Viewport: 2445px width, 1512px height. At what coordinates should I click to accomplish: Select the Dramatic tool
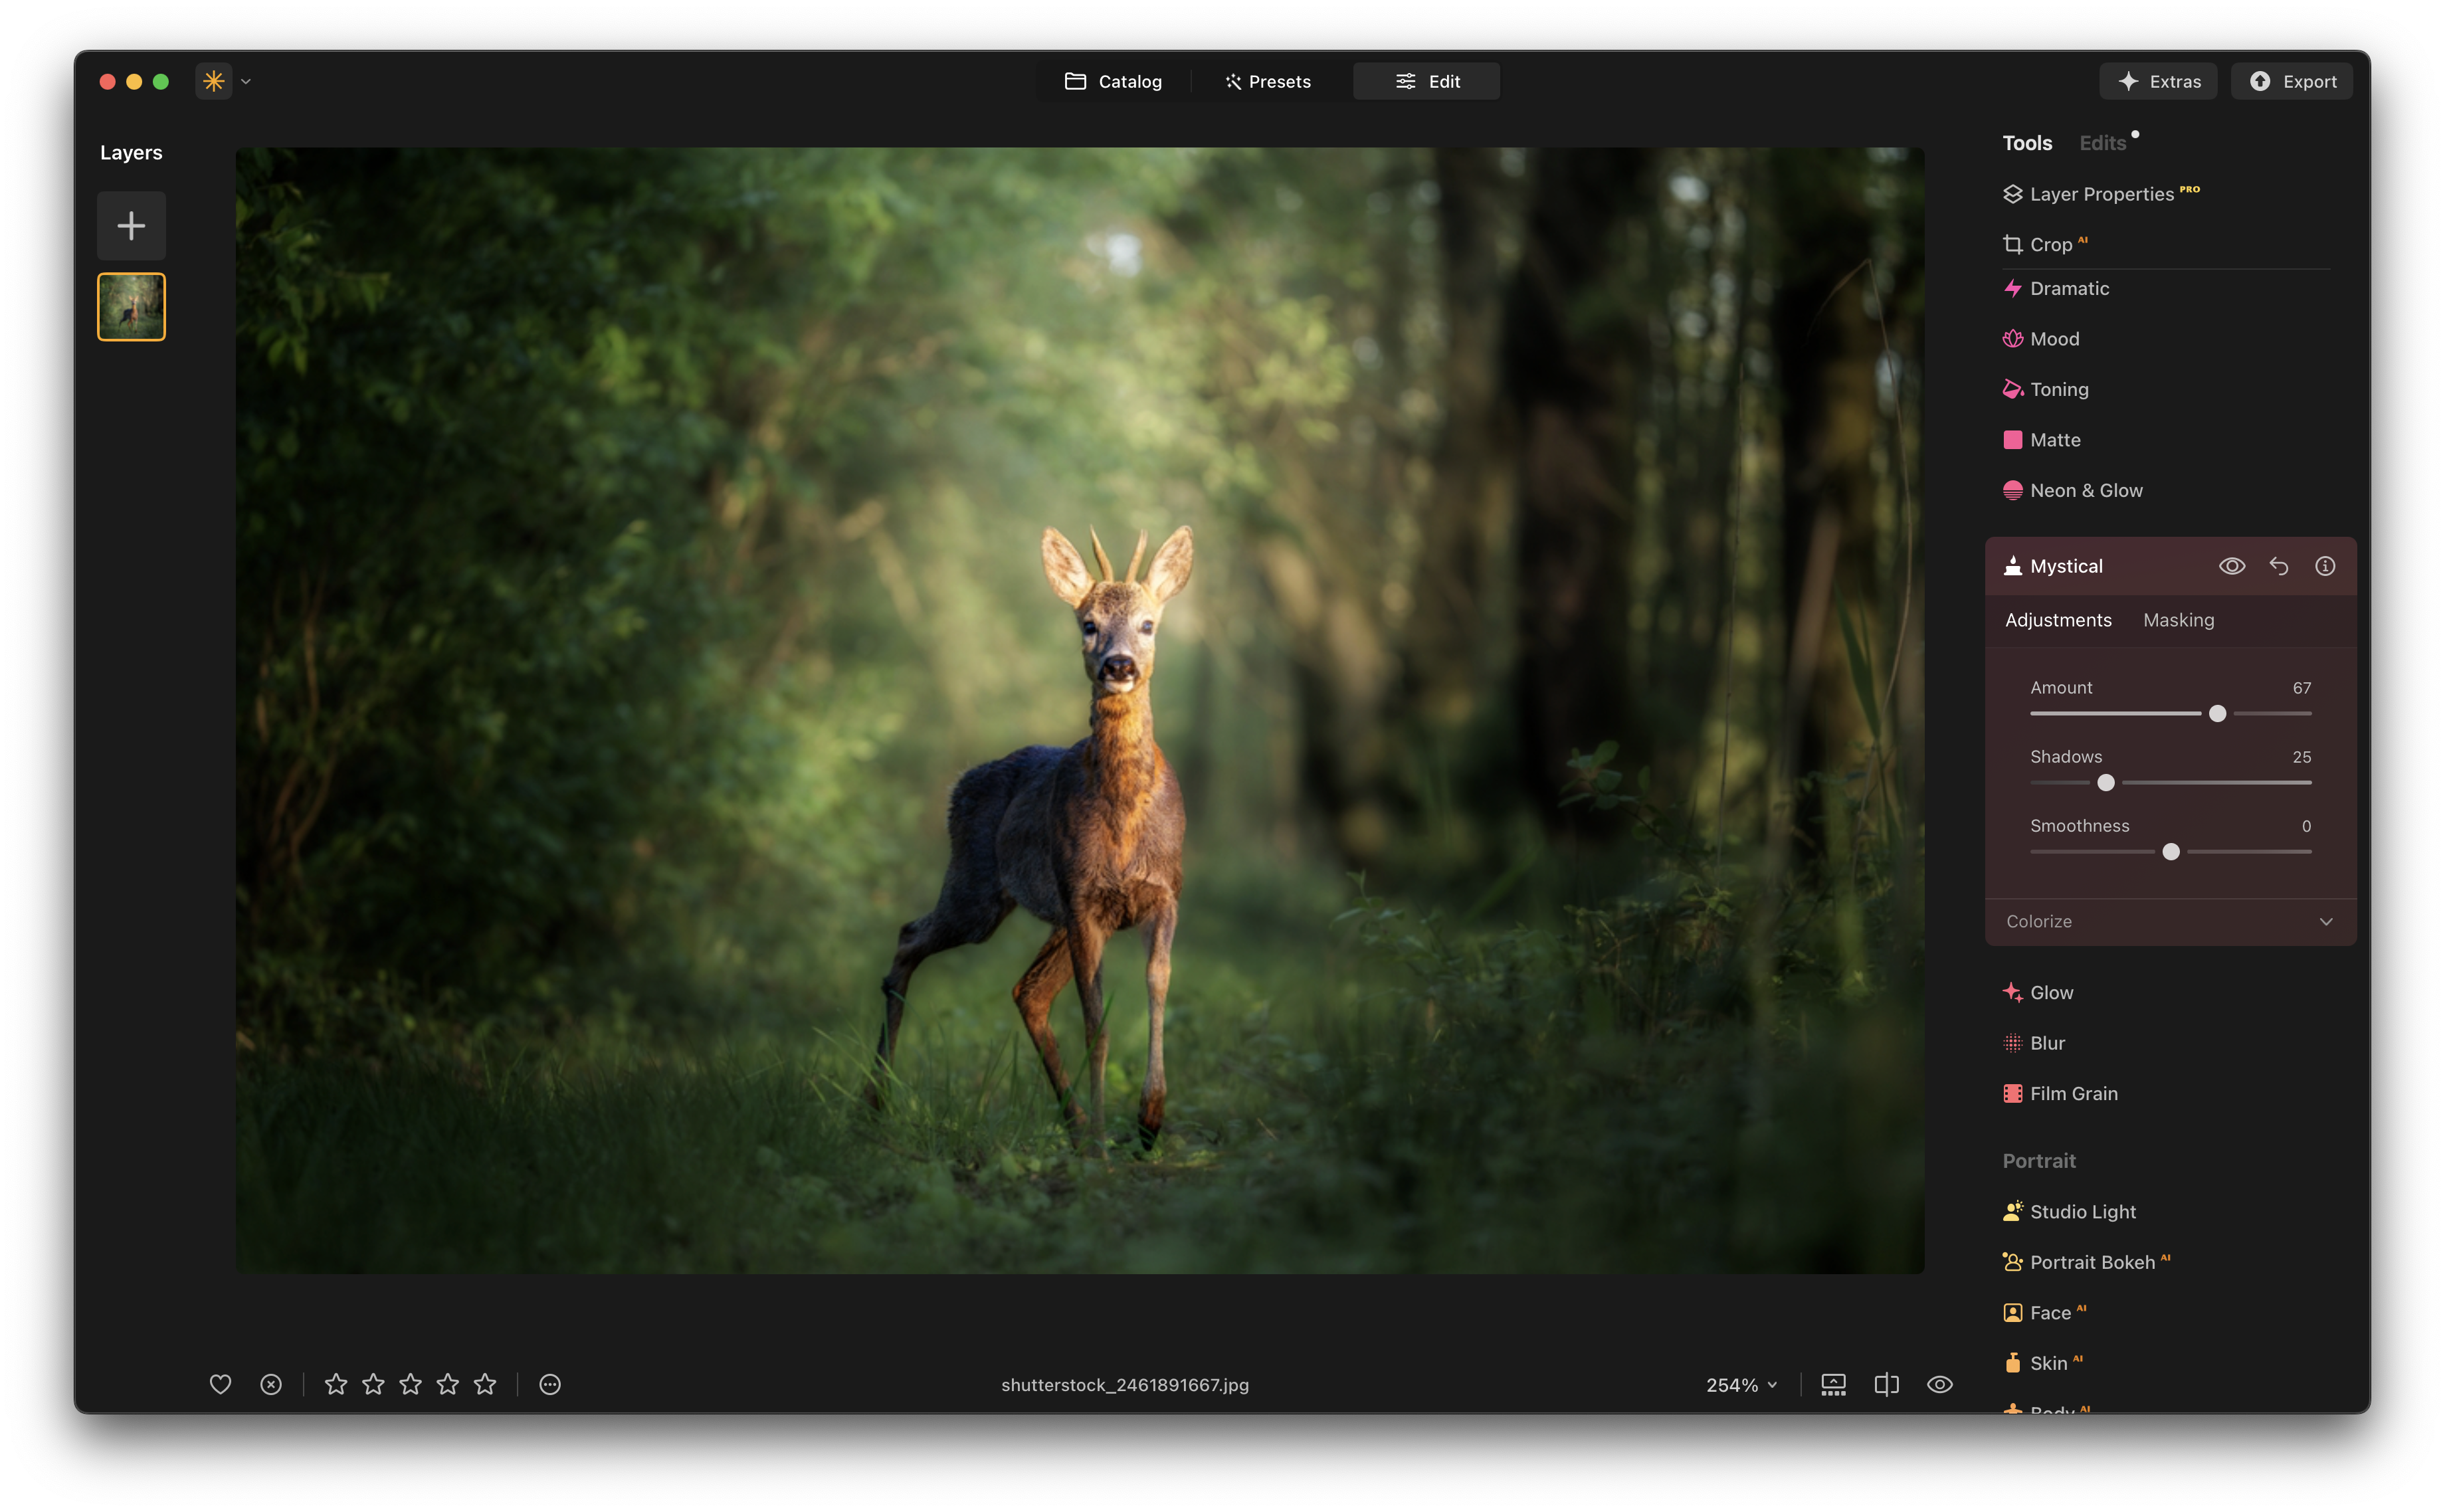2069,288
